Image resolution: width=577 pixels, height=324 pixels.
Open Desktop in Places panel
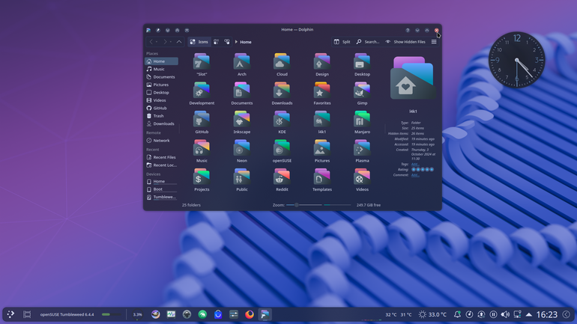(x=162, y=93)
